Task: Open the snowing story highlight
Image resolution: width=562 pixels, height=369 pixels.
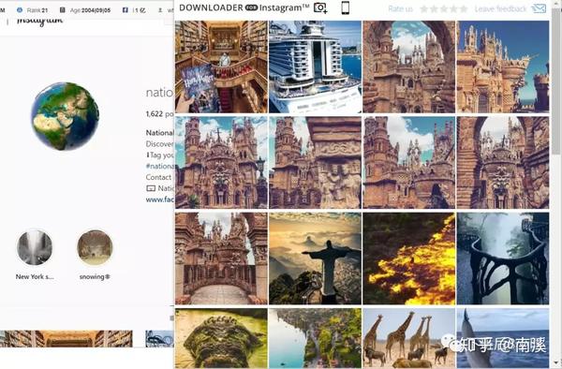Action: coord(95,247)
